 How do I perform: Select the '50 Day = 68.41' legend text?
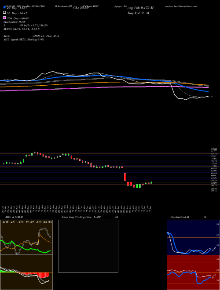tap(17, 13)
